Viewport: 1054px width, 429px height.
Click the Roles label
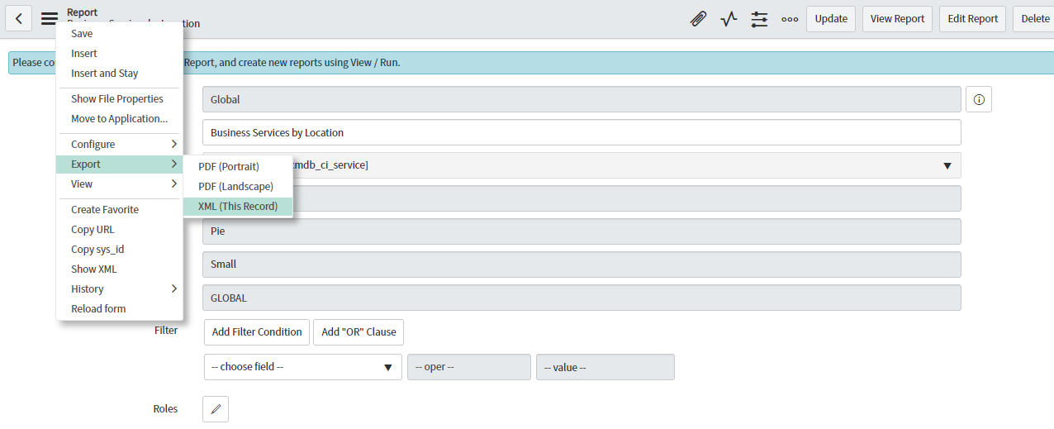(165, 408)
